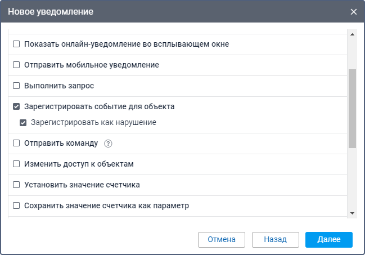Image resolution: width=365 pixels, height=255 pixels.
Task: Check Отправить мобильное уведомление option
Action: 16,65
